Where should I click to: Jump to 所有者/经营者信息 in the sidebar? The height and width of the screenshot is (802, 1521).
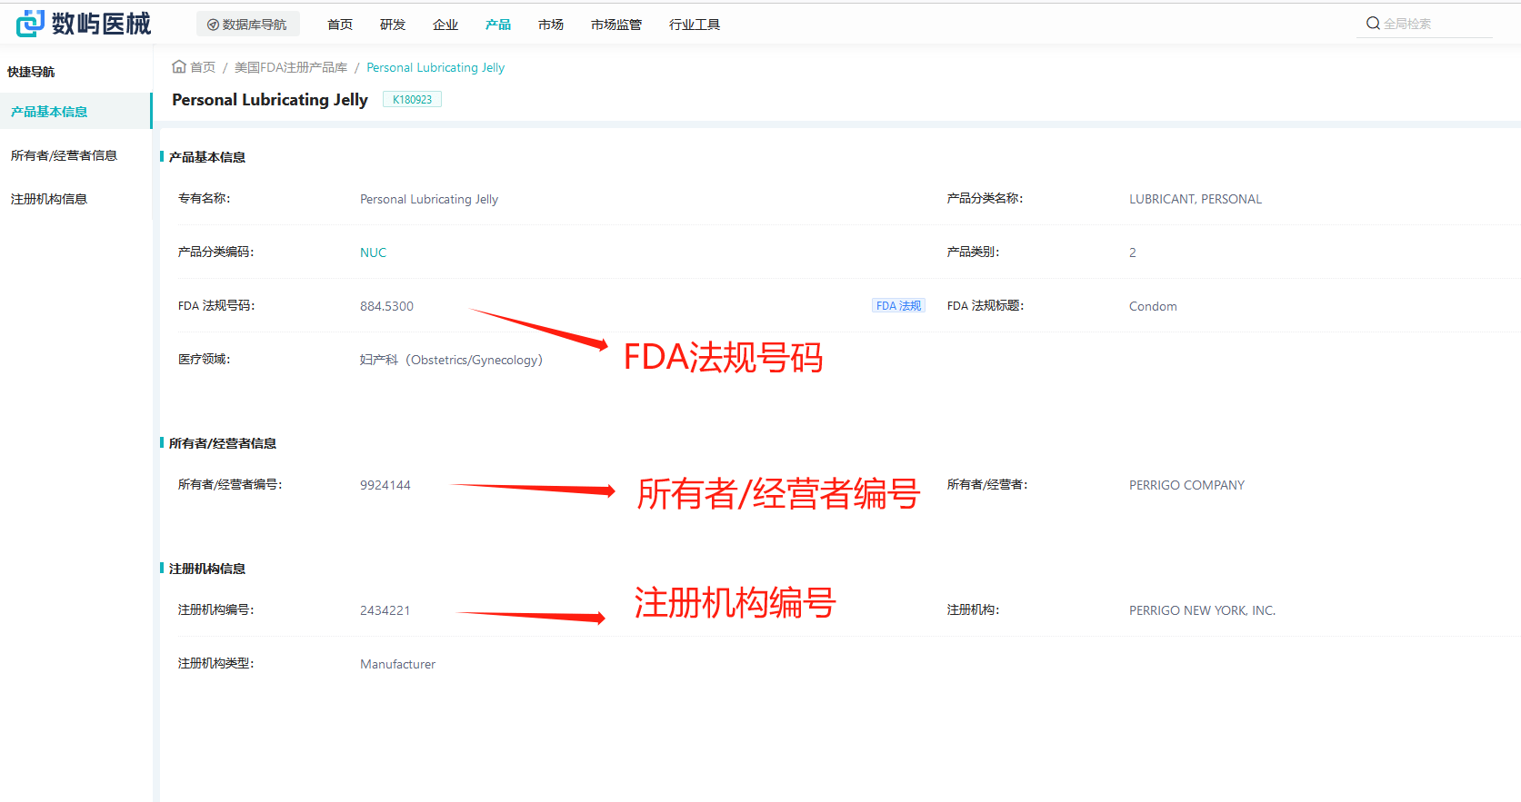[64, 155]
